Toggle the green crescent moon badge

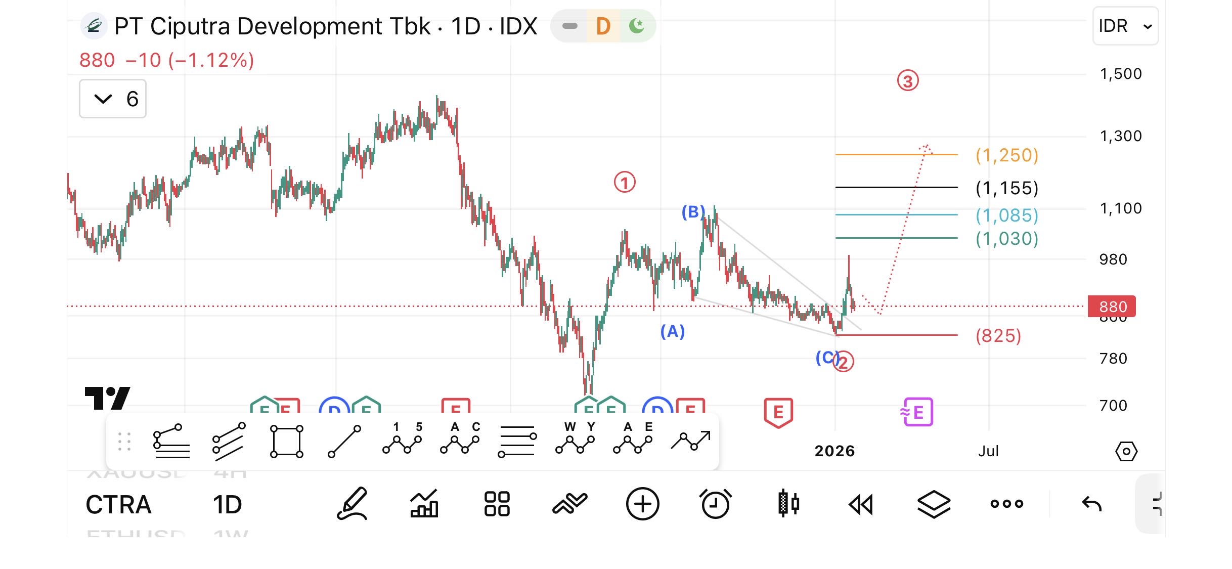coord(637,26)
